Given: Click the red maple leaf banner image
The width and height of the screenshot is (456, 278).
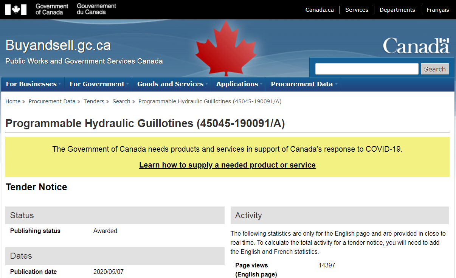Looking at the screenshot, I should [x=226, y=48].
